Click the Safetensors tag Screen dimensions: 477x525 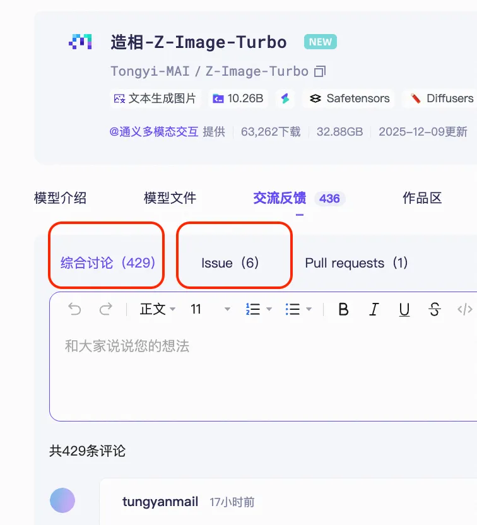[349, 98]
